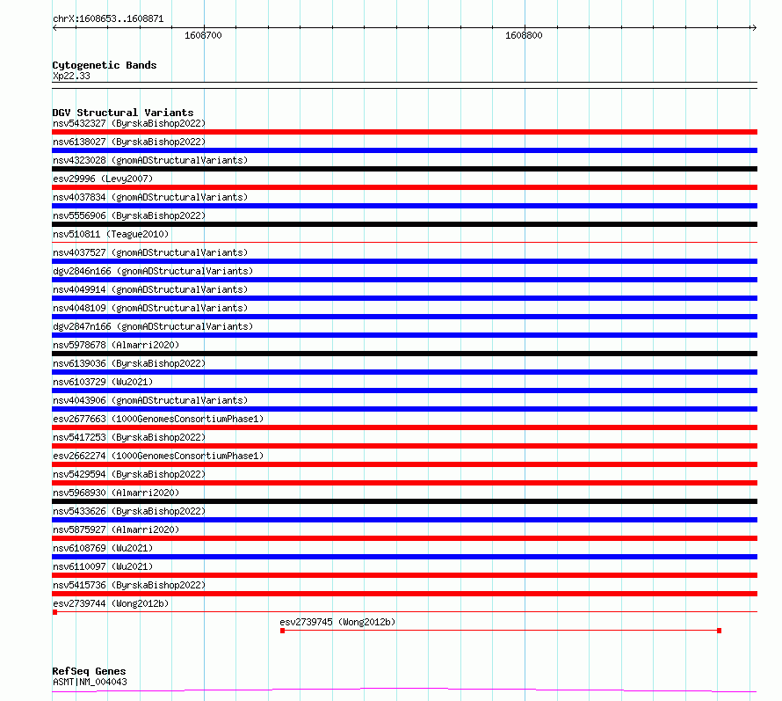Select esv2739744 (Wong2012b) label
782x701 pixels.
click(x=111, y=603)
